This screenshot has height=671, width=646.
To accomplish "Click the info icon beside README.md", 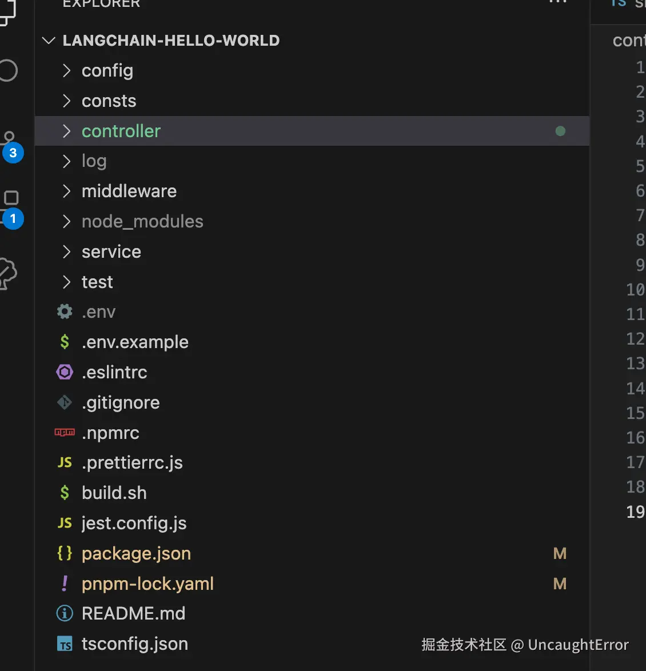I will point(65,613).
